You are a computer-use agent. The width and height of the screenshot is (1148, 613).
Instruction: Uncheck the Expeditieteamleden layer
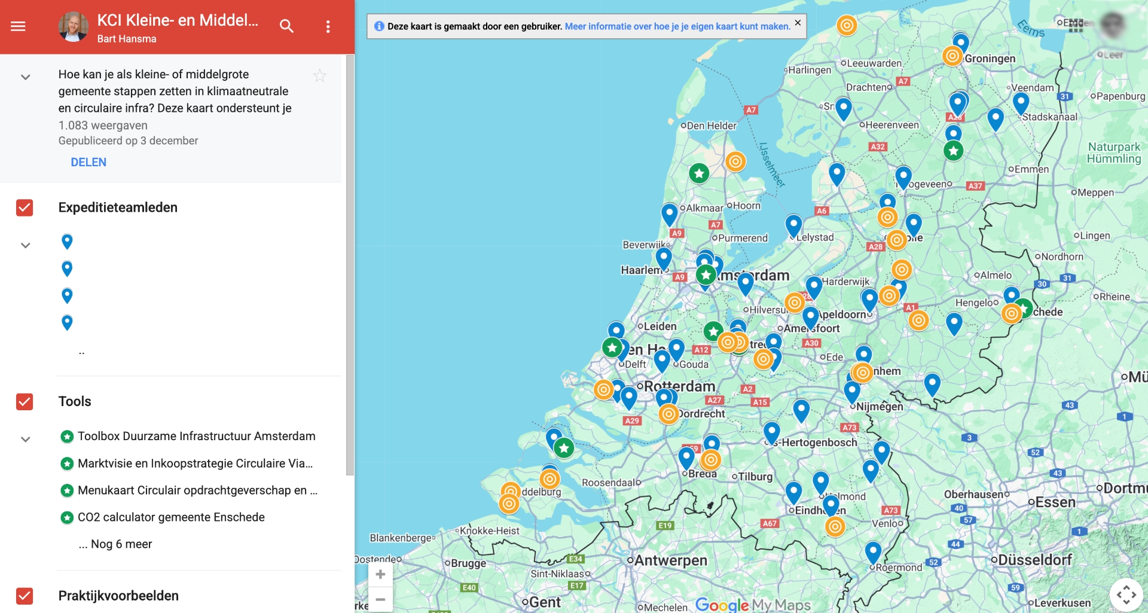click(24, 208)
